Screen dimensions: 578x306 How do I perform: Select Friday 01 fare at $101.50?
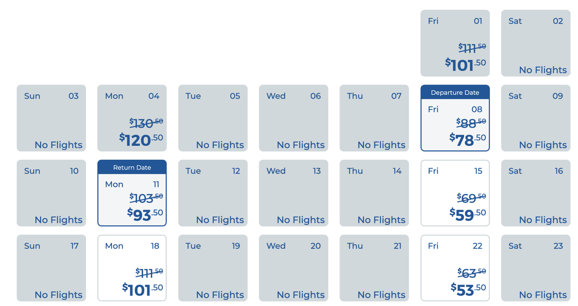coord(455,43)
